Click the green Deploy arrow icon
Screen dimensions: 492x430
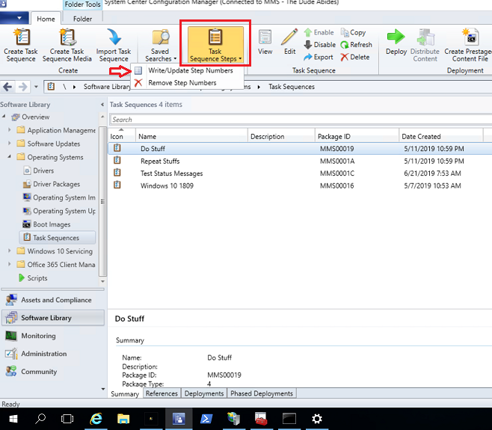point(396,37)
